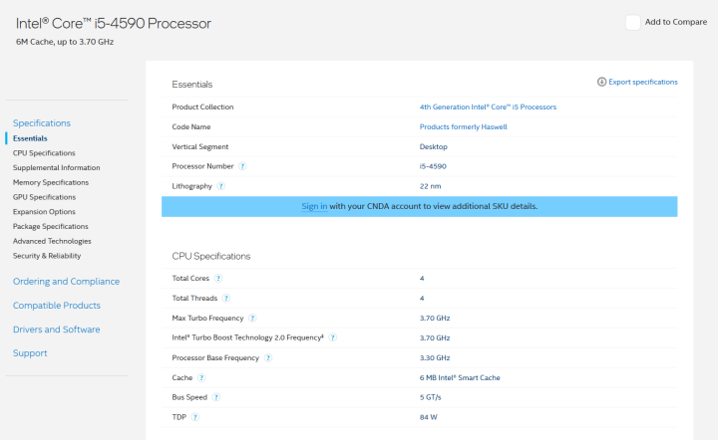Click the TDP question mark icon
The image size is (718, 440).
(195, 417)
